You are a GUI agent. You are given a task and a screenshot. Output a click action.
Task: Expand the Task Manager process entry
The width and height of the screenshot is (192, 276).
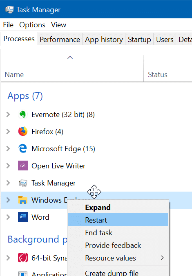point(8,183)
